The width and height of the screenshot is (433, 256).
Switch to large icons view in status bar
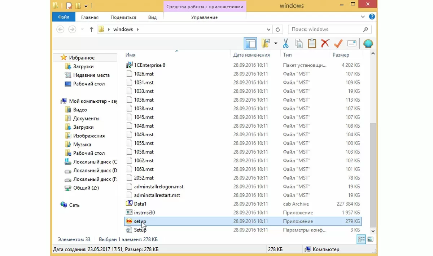[x=370, y=239]
